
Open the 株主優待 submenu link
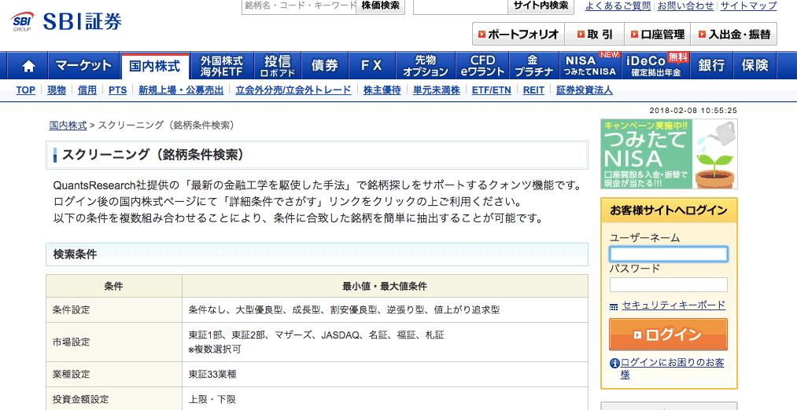pos(382,90)
